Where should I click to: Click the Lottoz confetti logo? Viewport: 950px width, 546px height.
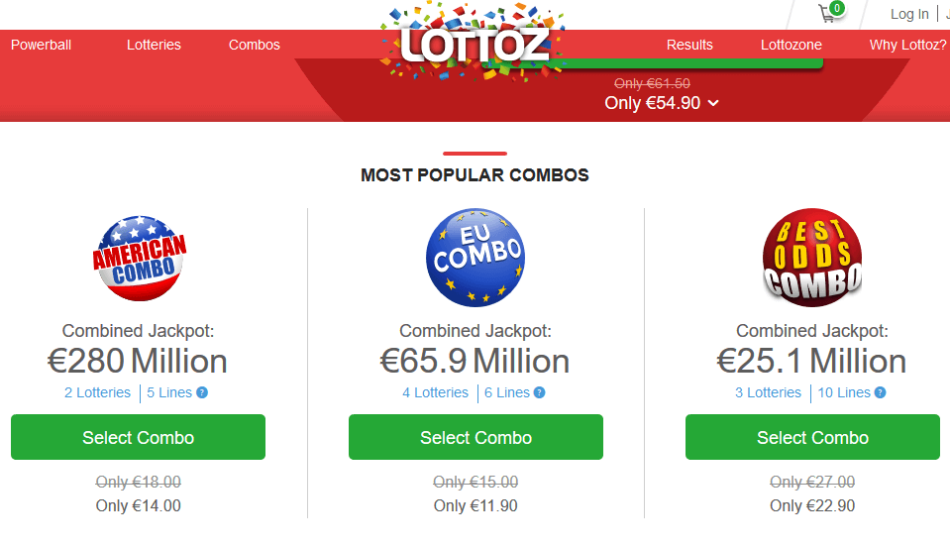coord(474,43)
